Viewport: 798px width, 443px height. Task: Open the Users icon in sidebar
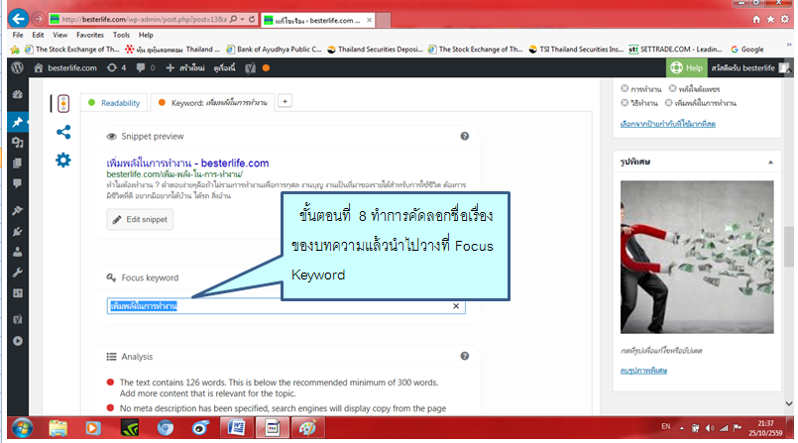[18, 252]
